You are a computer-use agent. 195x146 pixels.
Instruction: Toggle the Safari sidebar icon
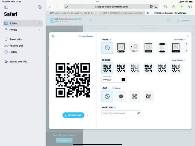[x=6, y=7]
